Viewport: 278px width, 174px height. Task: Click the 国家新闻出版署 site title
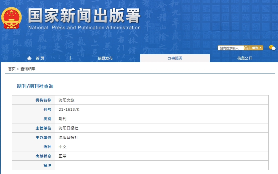pyautogui.click(x=84, y=16)
